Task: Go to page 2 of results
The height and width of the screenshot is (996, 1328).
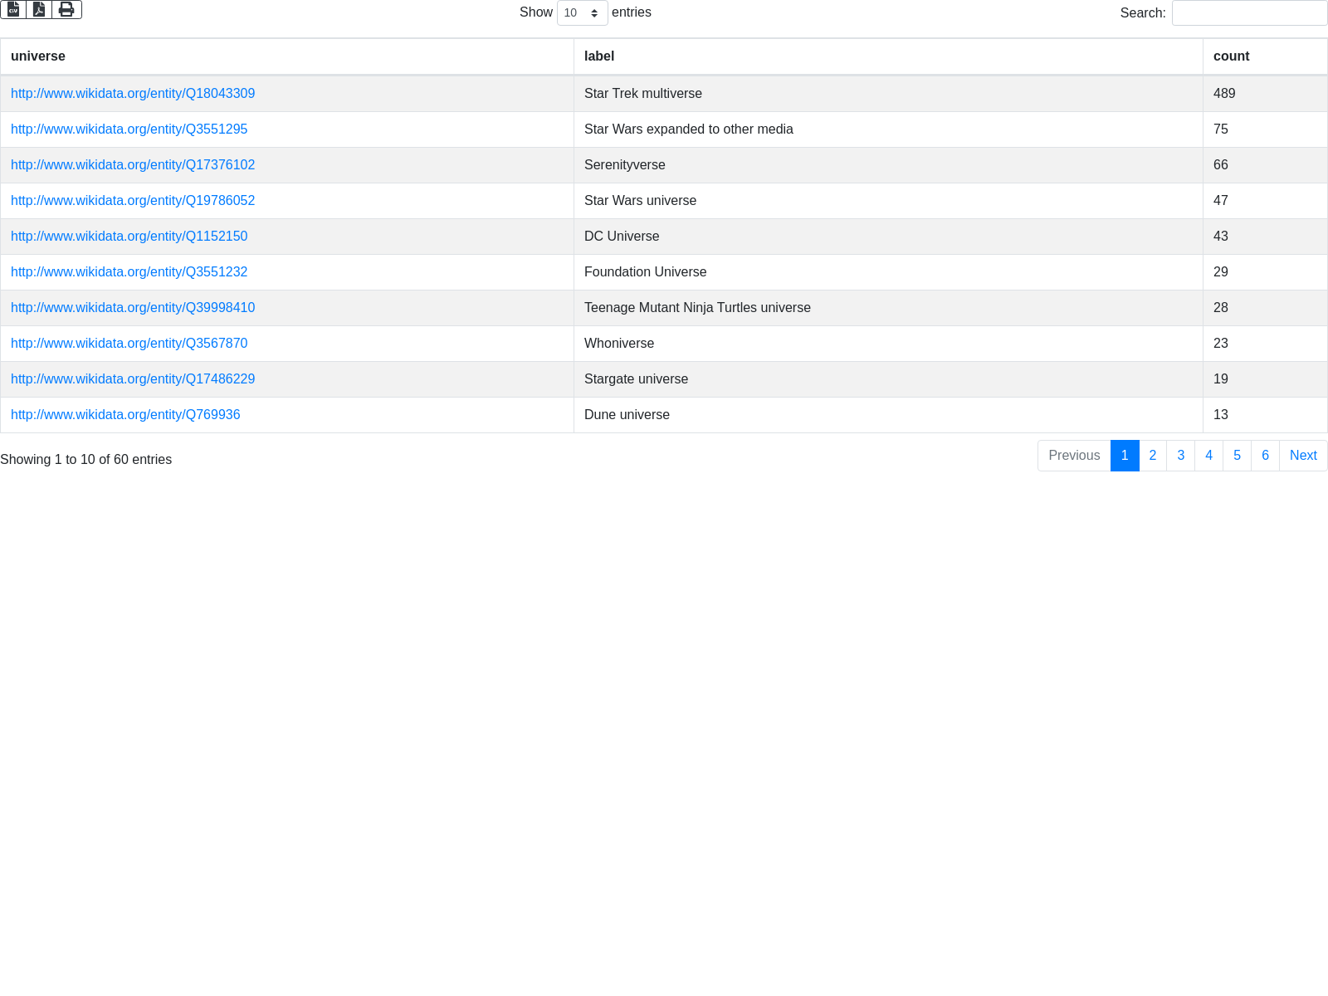Action: (1152, 456)
